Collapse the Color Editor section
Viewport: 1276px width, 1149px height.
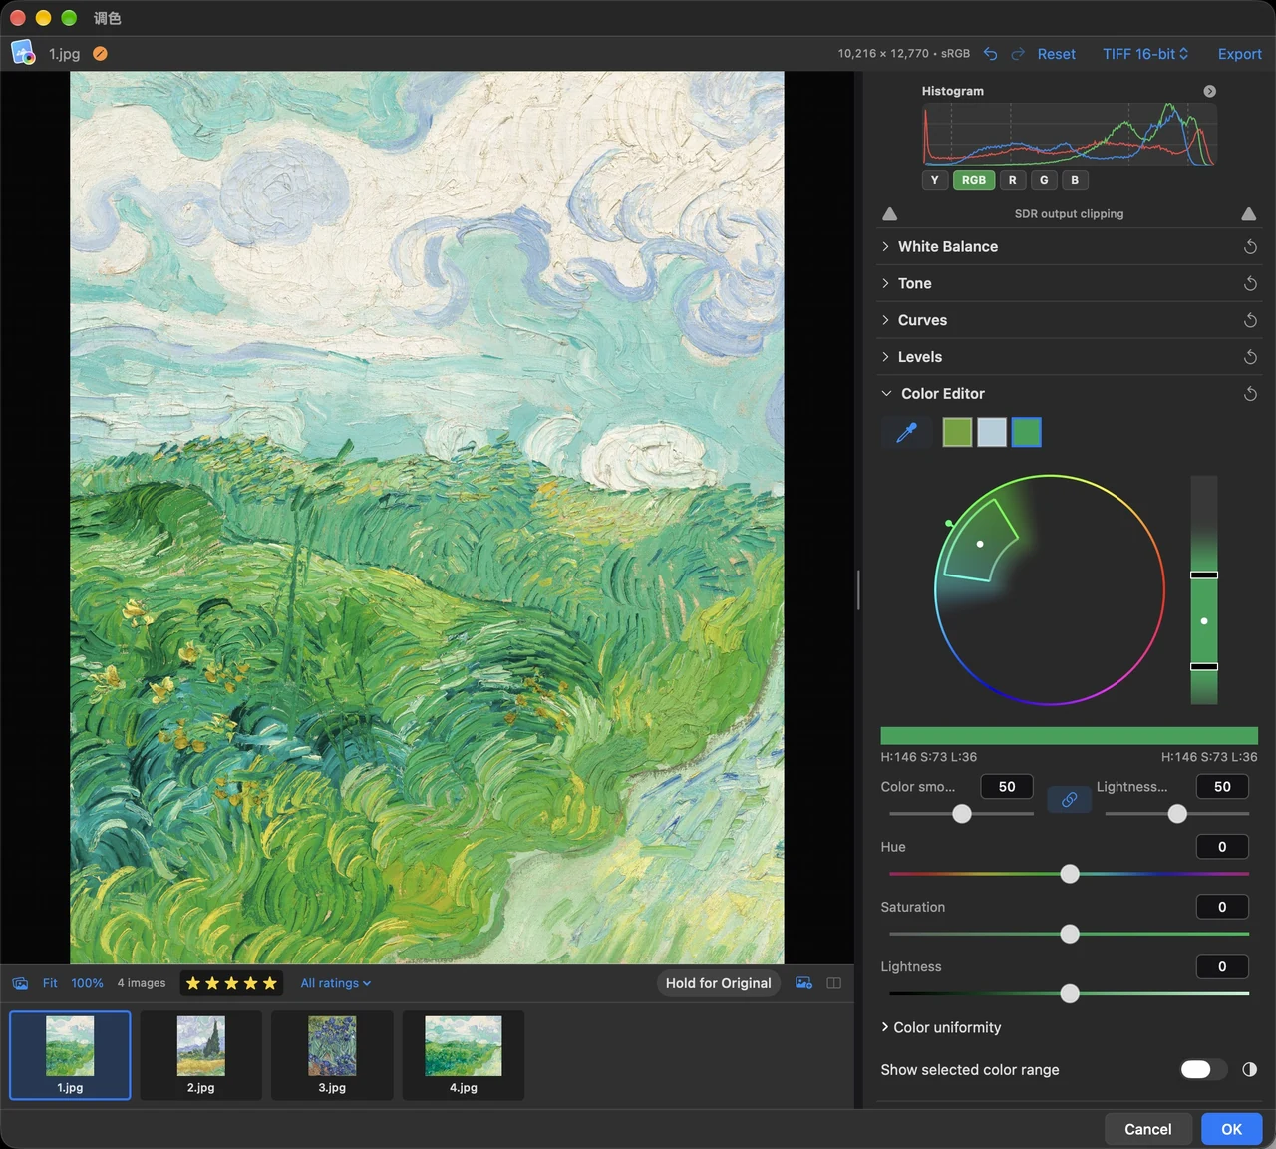point(886,394)
